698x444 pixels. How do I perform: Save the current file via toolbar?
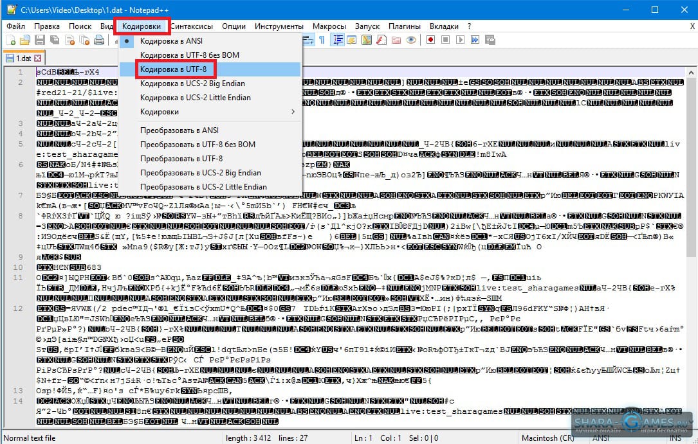point(40,40)
